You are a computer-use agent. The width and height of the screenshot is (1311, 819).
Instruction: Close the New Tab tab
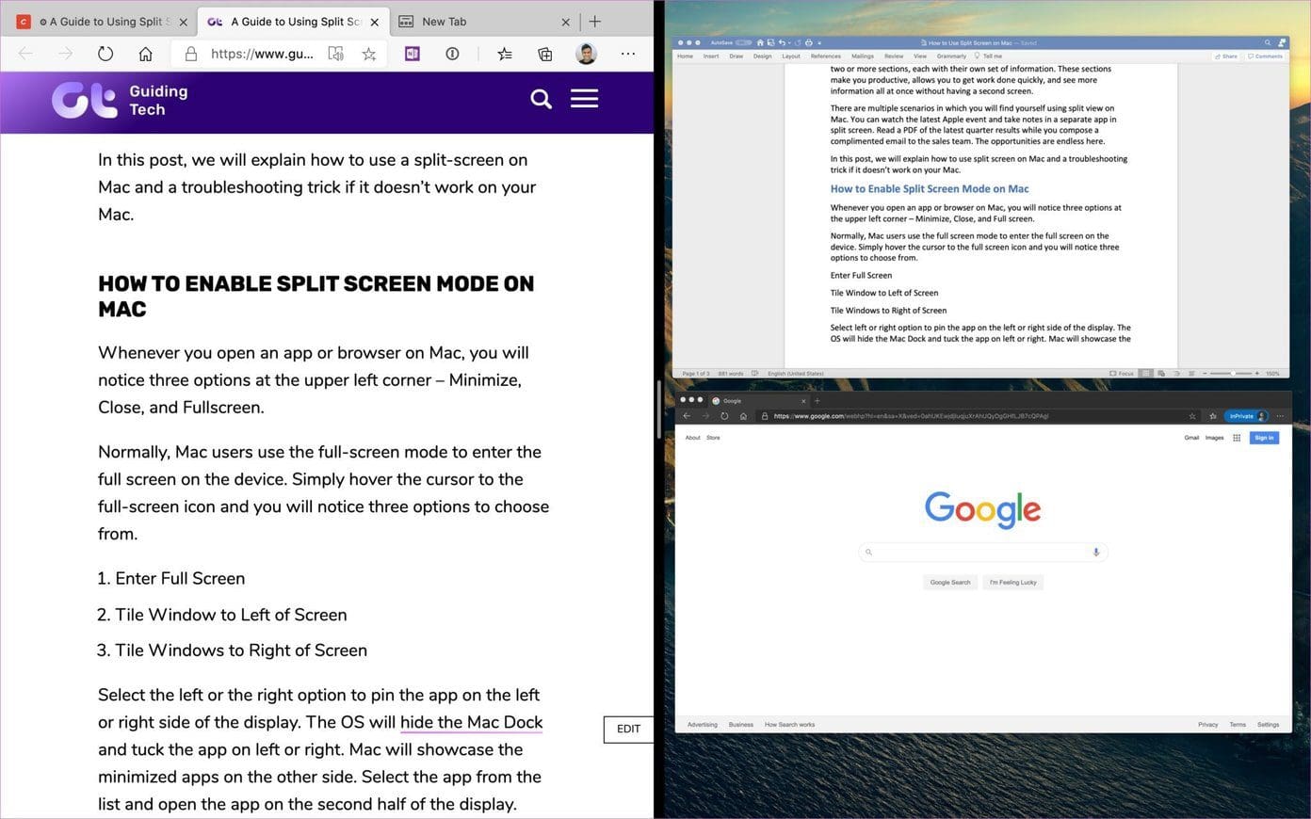click(565, 22)
